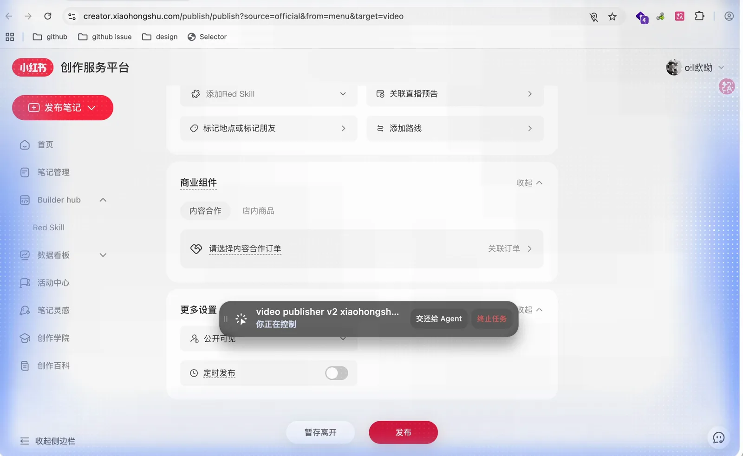The width and height of the screenshot is (743, 456).
Task: Open site information icon in address bar
Action: [72, 16]
